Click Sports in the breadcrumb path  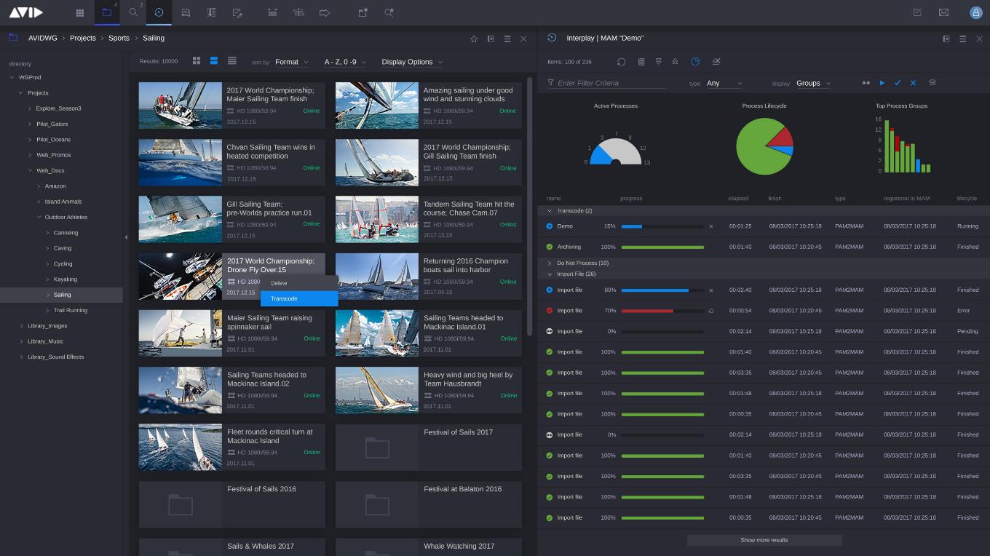pyautogui.click(x=119, y=38)
